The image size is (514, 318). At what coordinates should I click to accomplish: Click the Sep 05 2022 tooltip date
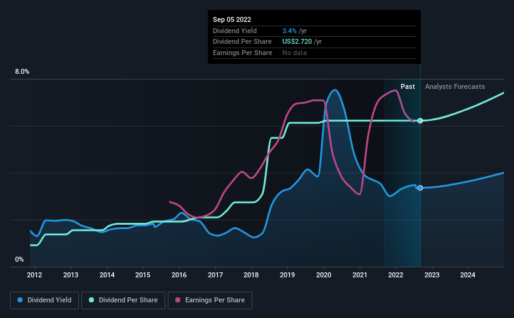point(232,19)
